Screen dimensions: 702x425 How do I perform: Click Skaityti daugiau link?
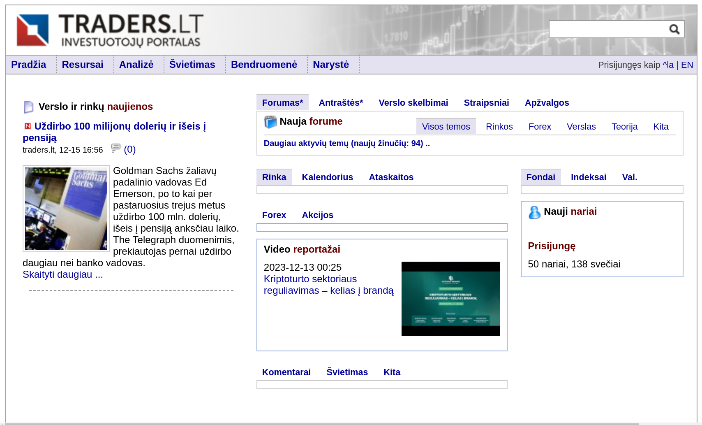[x=63, y=274]
